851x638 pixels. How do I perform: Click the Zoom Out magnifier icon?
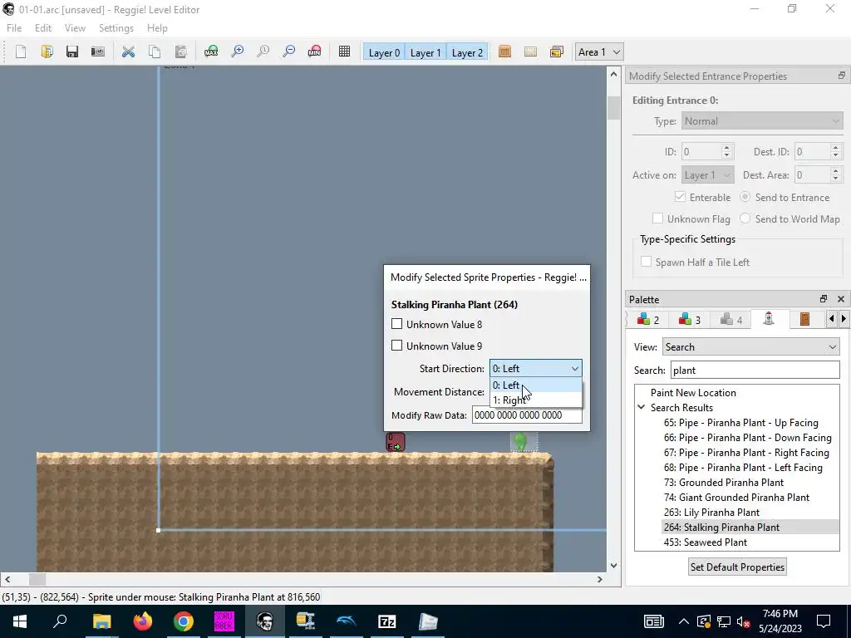289,52
